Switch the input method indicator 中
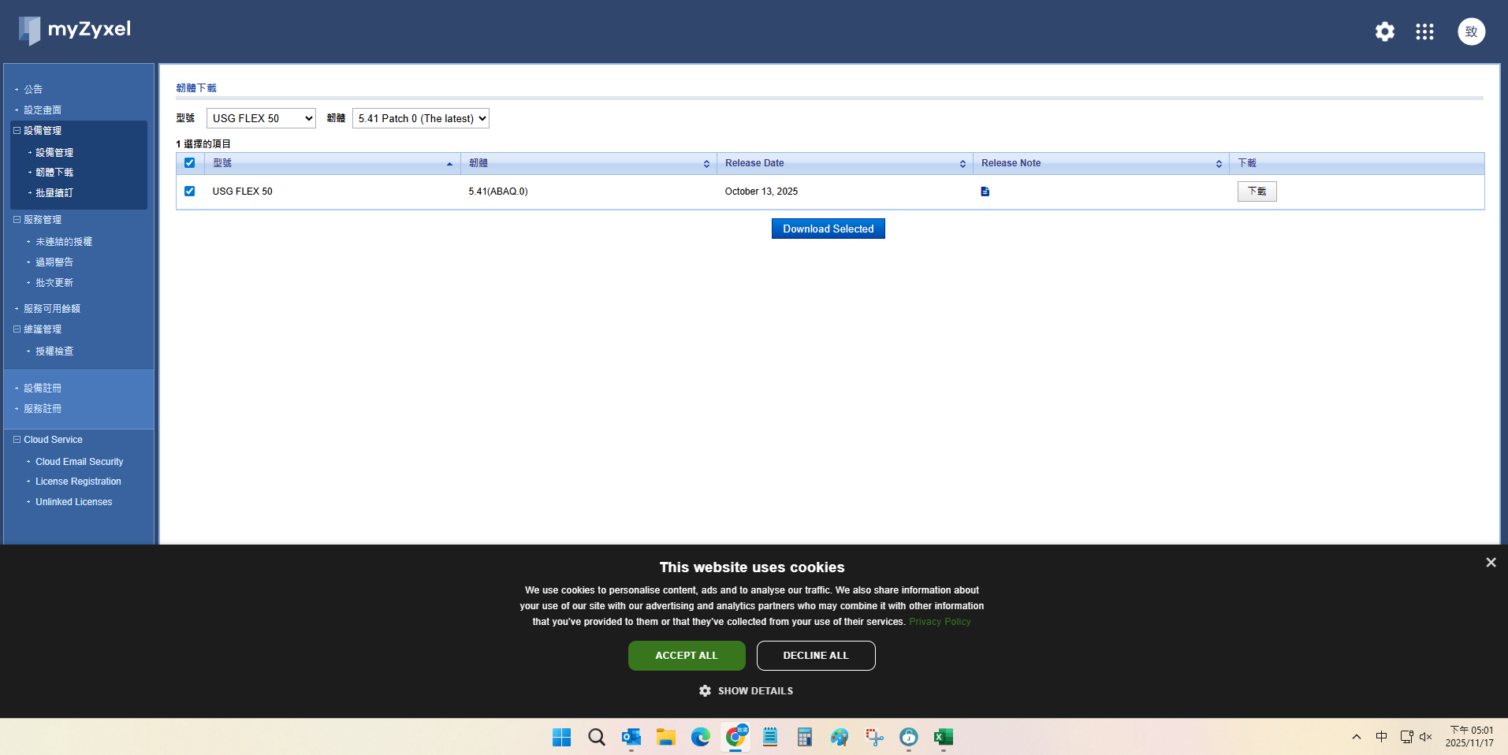This screenshot has width=1508, height=755. pos(1382,737)
